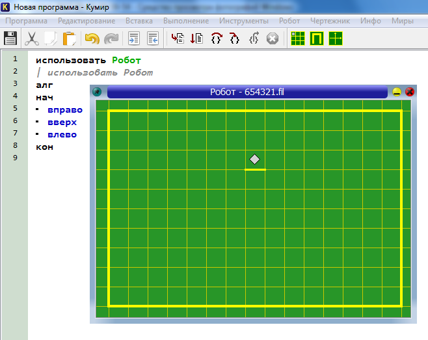Stop execution with grey X icon
428x340 pixels.
coord(273,38)
